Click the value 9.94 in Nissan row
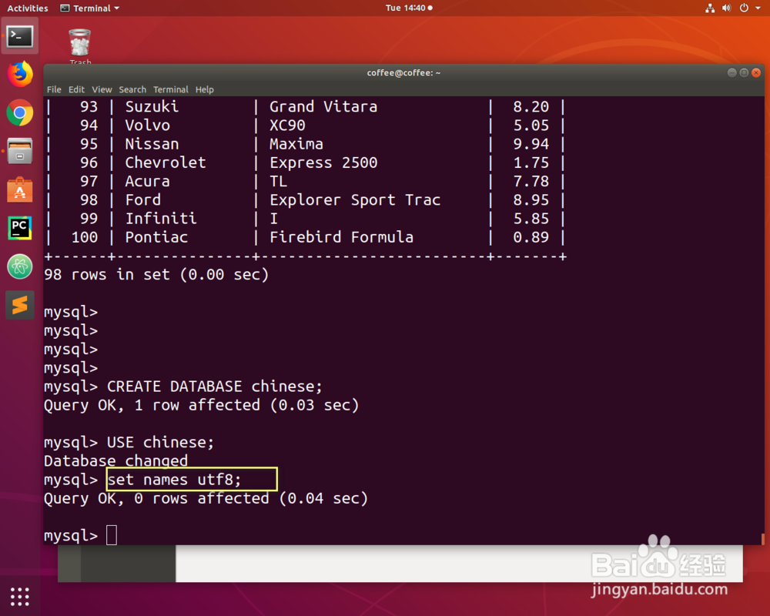The height and width of the screenshot is (616, 770). [x=531, y=144]
